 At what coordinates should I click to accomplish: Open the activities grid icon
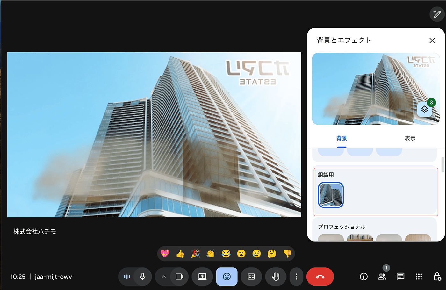[x=419, y=277]
